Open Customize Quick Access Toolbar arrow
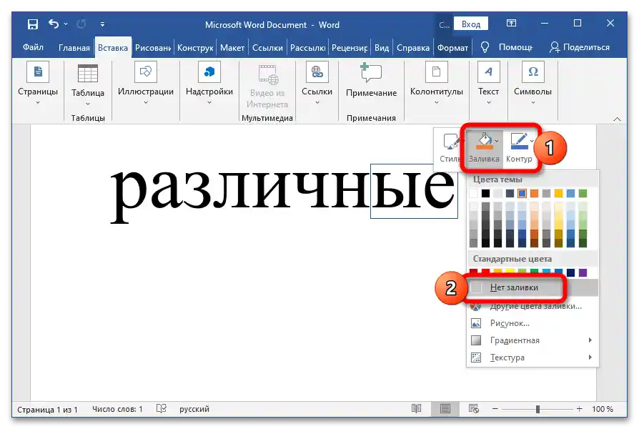Image resolution: width=639 pixels, height=429 pixels. (102, 24)
